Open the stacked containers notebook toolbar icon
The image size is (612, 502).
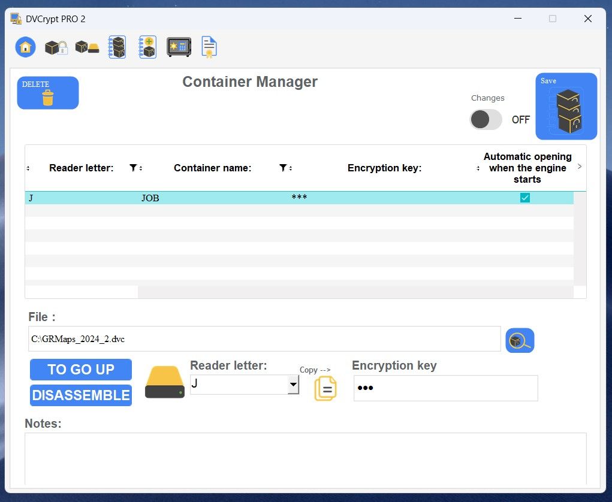pyautogui.click(x=117, y=47)
